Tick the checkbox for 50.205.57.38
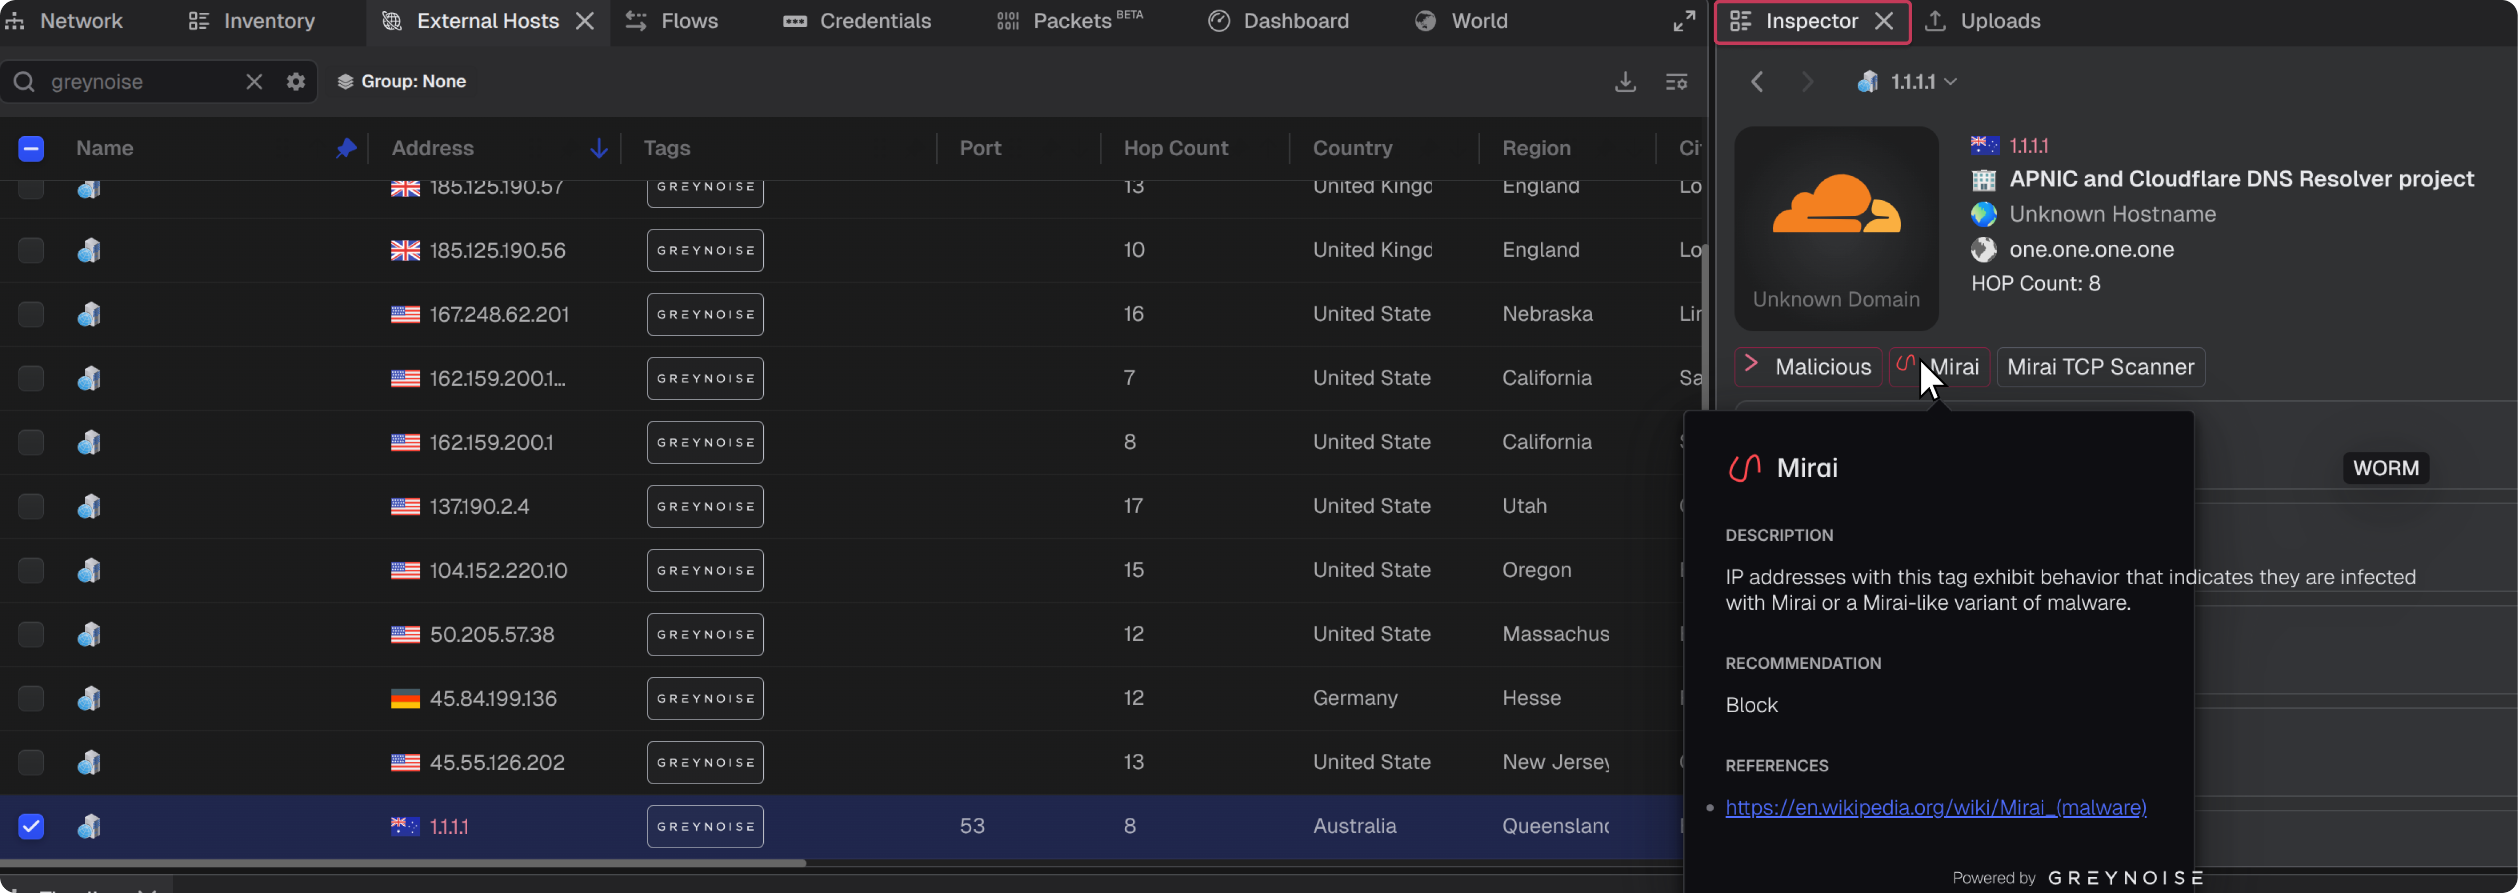 pyautogui.click(x=31, y=634)
